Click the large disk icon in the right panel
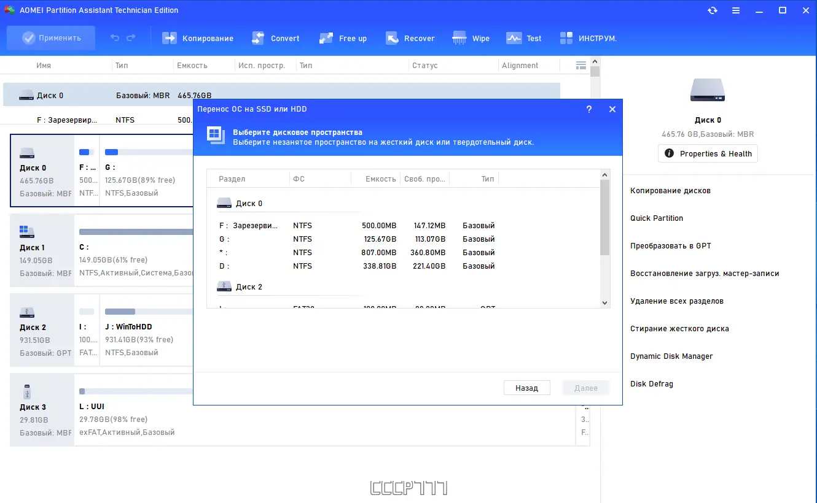The image size is (817, 503). 708,90
